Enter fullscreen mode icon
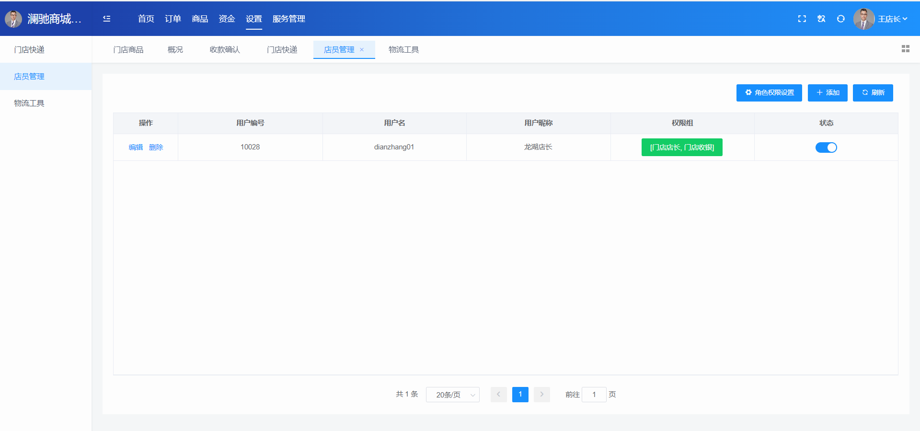920x431 pixels. (802, 19)
